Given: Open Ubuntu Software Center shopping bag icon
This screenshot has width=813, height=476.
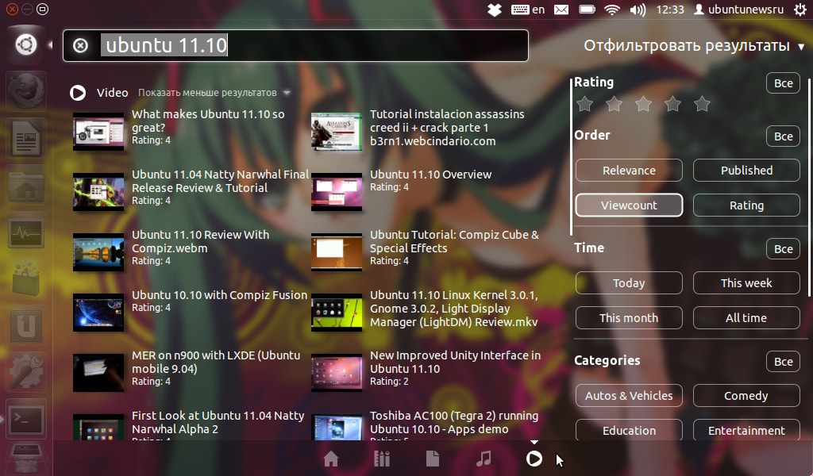Looking at the screenshot, I should (26, 278).
